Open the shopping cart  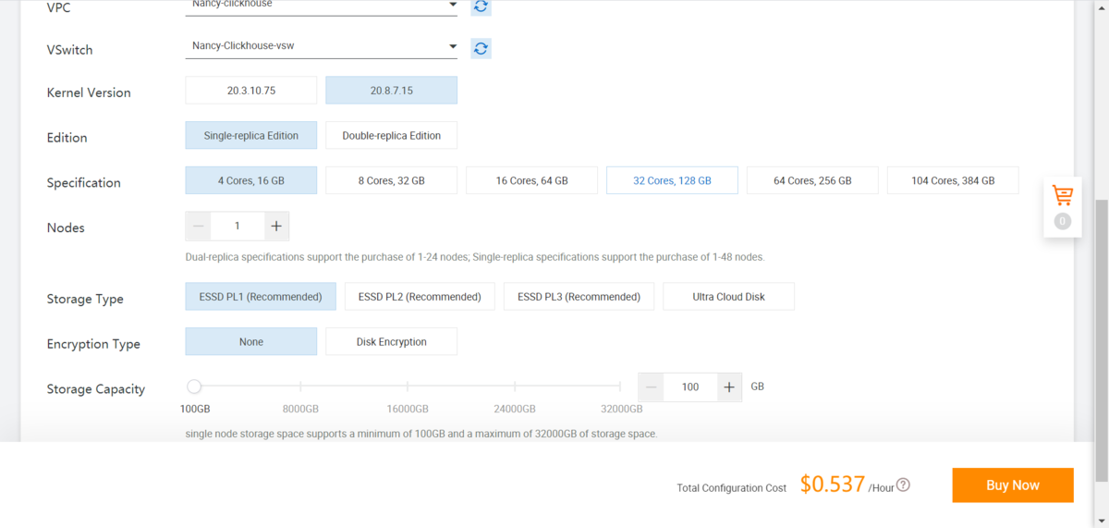pos(1063,195)
